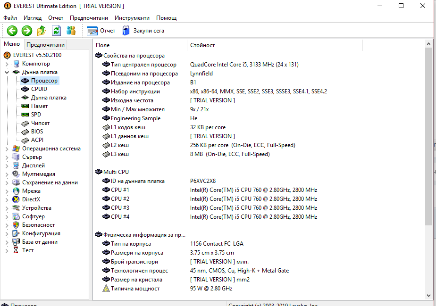This screenshot has width=436, height=306.
Task: Open the Файл menu
Action: pyautogui.click(x=10, y=18)
